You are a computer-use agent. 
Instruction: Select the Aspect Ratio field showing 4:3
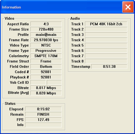(x=46, y=24)
